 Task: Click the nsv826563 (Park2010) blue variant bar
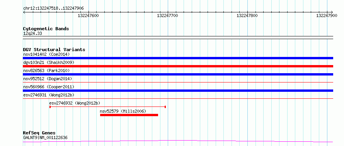tap(178, 74)
